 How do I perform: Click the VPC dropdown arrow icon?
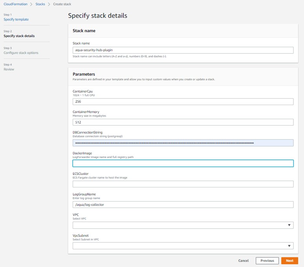pos(289,225)
